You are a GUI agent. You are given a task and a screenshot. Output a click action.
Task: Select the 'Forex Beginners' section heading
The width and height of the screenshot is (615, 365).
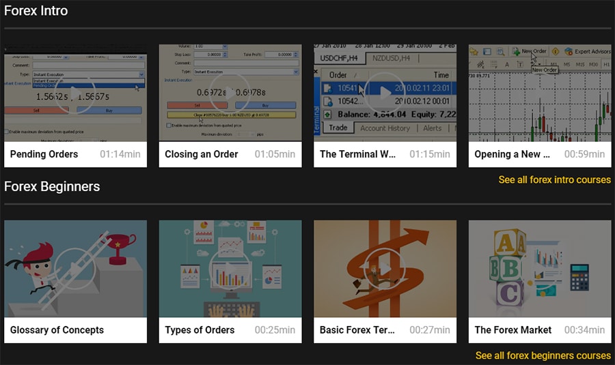[52, 186]
